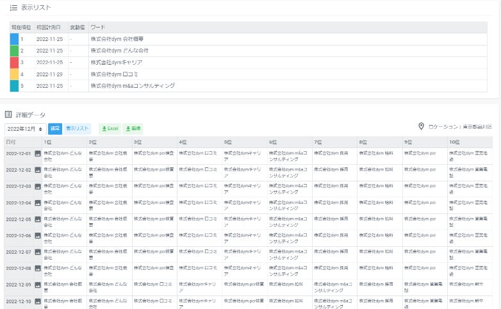Image resolution: width=501 pixels, height=309 pixels.
Task: Click the 2022-12-09 date cell
Action: (19, 285)
